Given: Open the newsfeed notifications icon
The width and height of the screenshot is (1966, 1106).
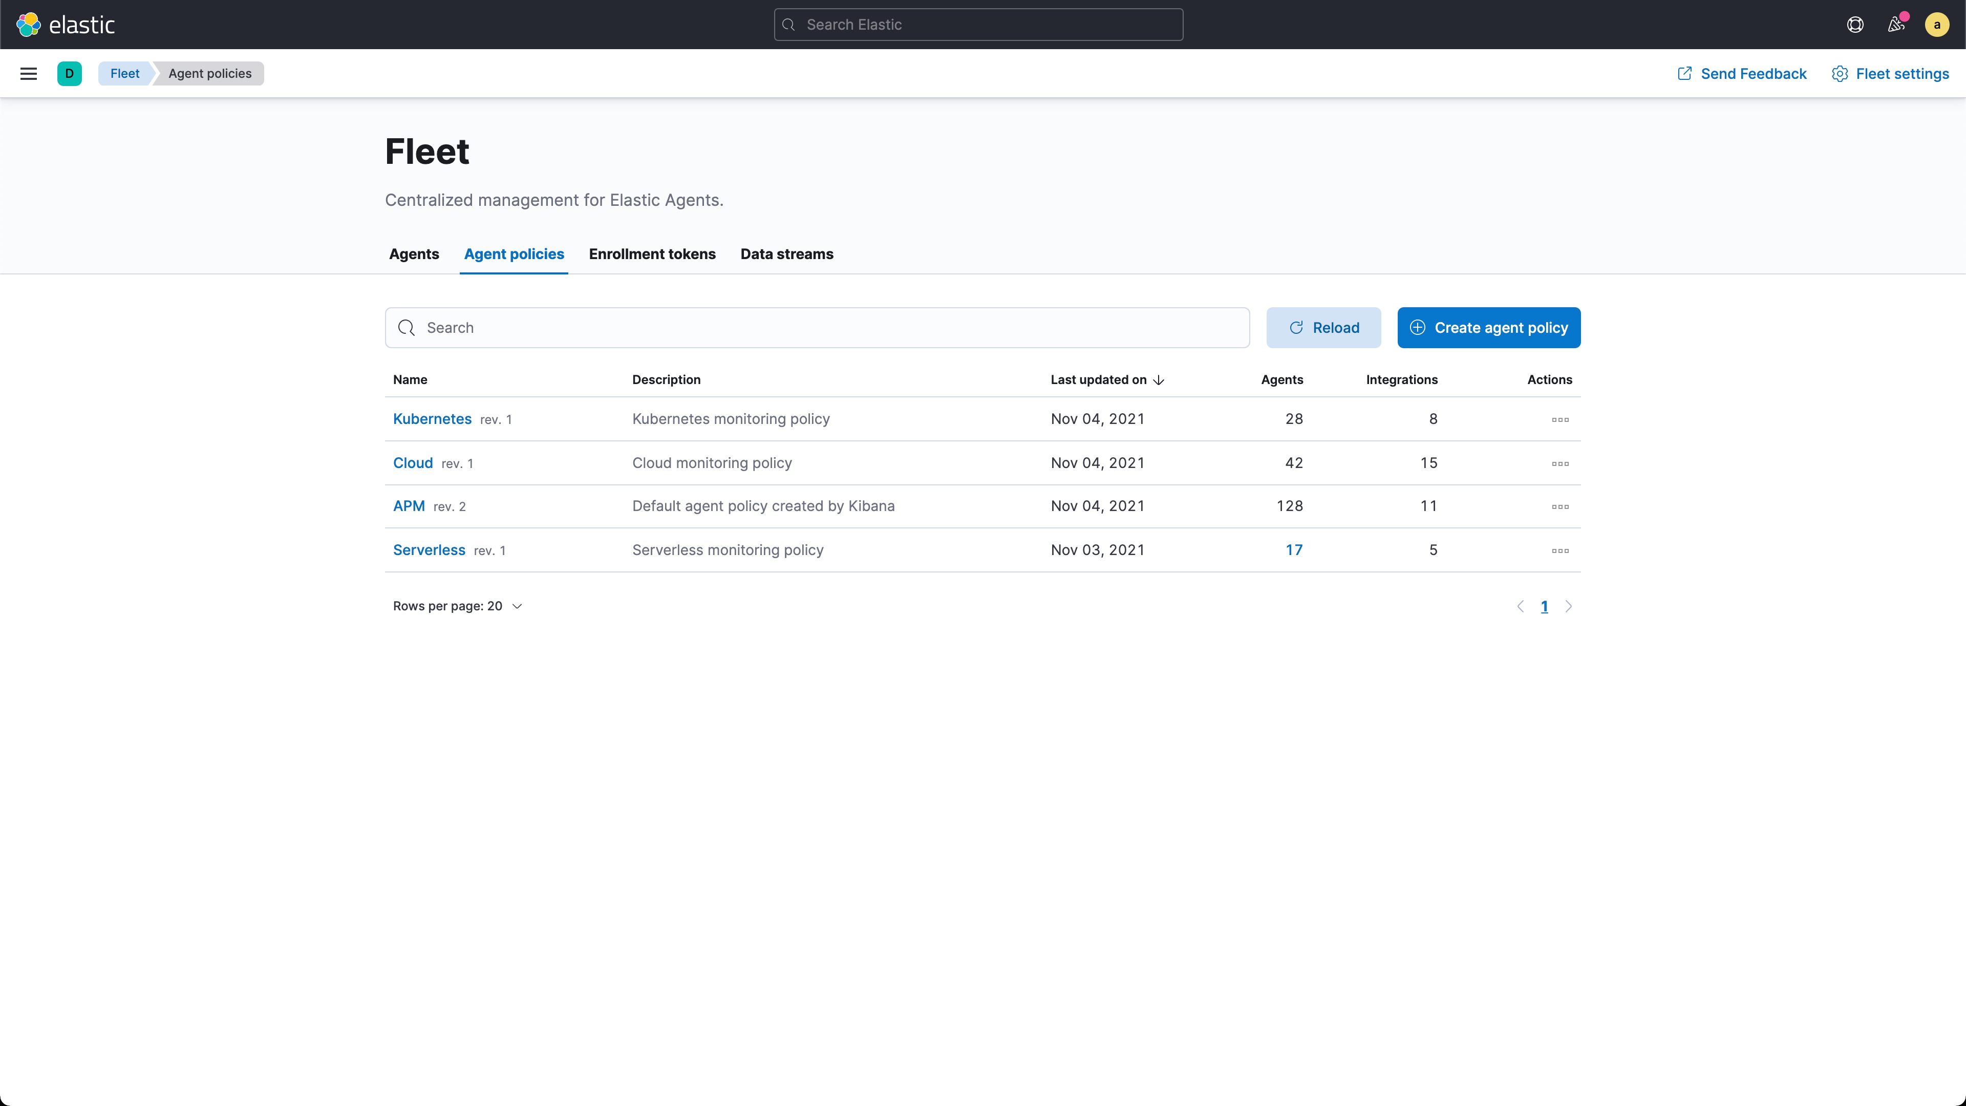Looking at the screenshot, I should [1896, 25].
